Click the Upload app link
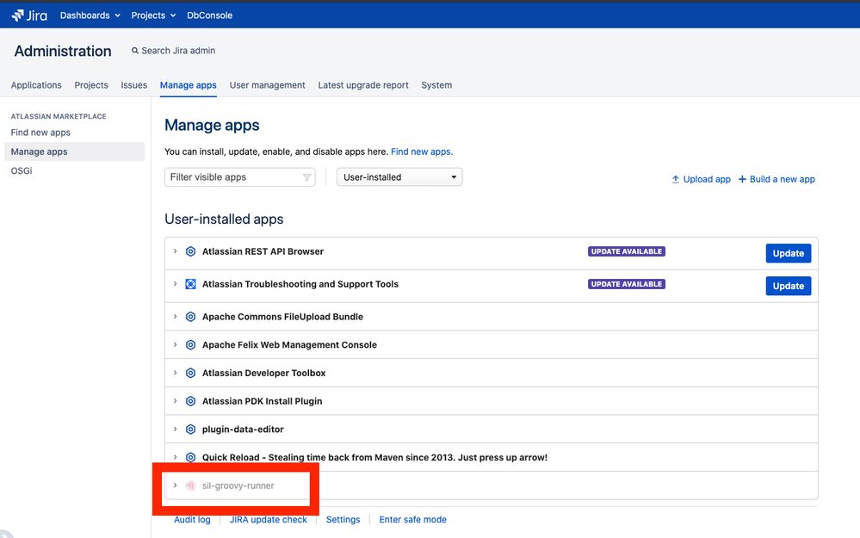860x538 pixels. coord(707,179)
